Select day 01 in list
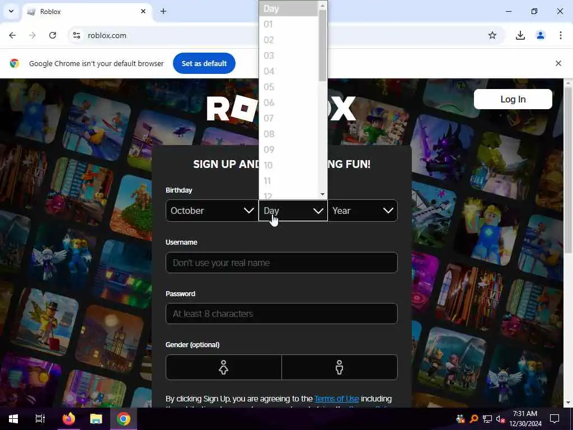 pyautogui.click(x=288, y=24)
